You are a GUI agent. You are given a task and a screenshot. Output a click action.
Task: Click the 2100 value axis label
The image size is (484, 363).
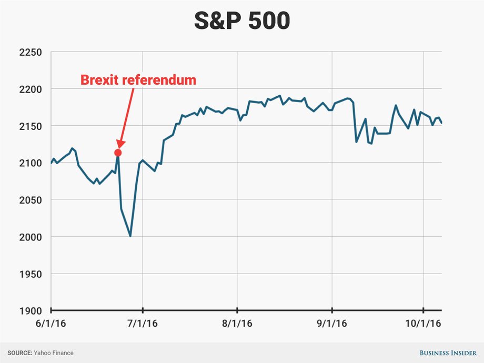(x=31, y=163)
